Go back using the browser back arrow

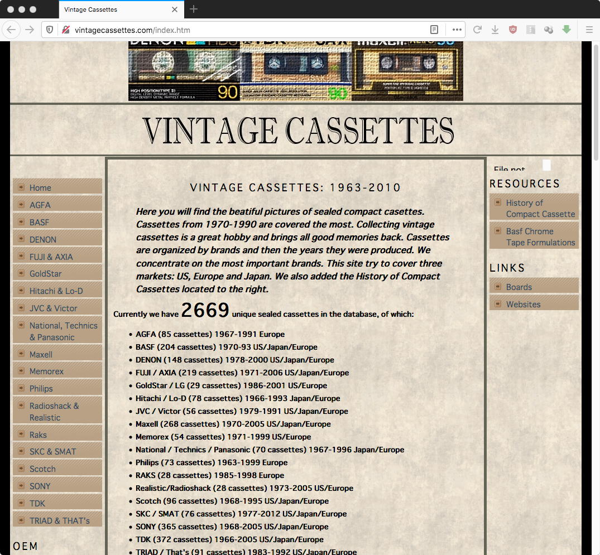tap(12, 30)
